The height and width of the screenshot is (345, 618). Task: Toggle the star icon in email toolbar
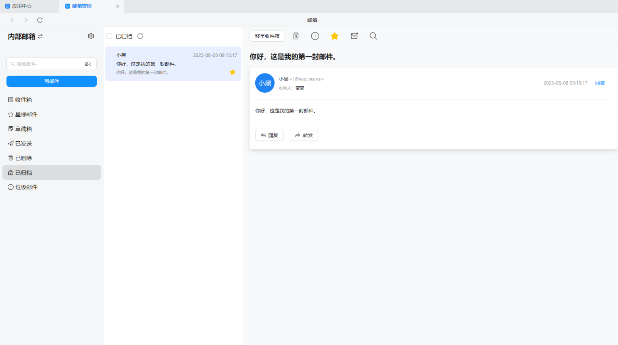pos(335,36)
